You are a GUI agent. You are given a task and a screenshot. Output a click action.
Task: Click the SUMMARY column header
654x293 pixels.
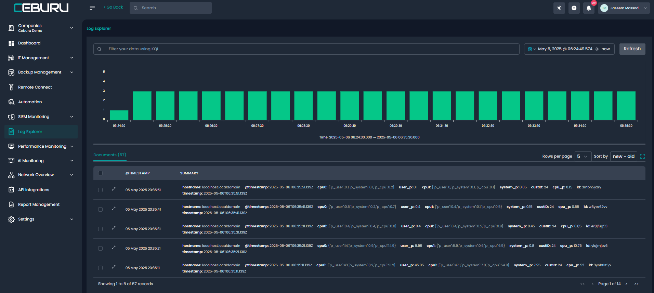point(189,173)
